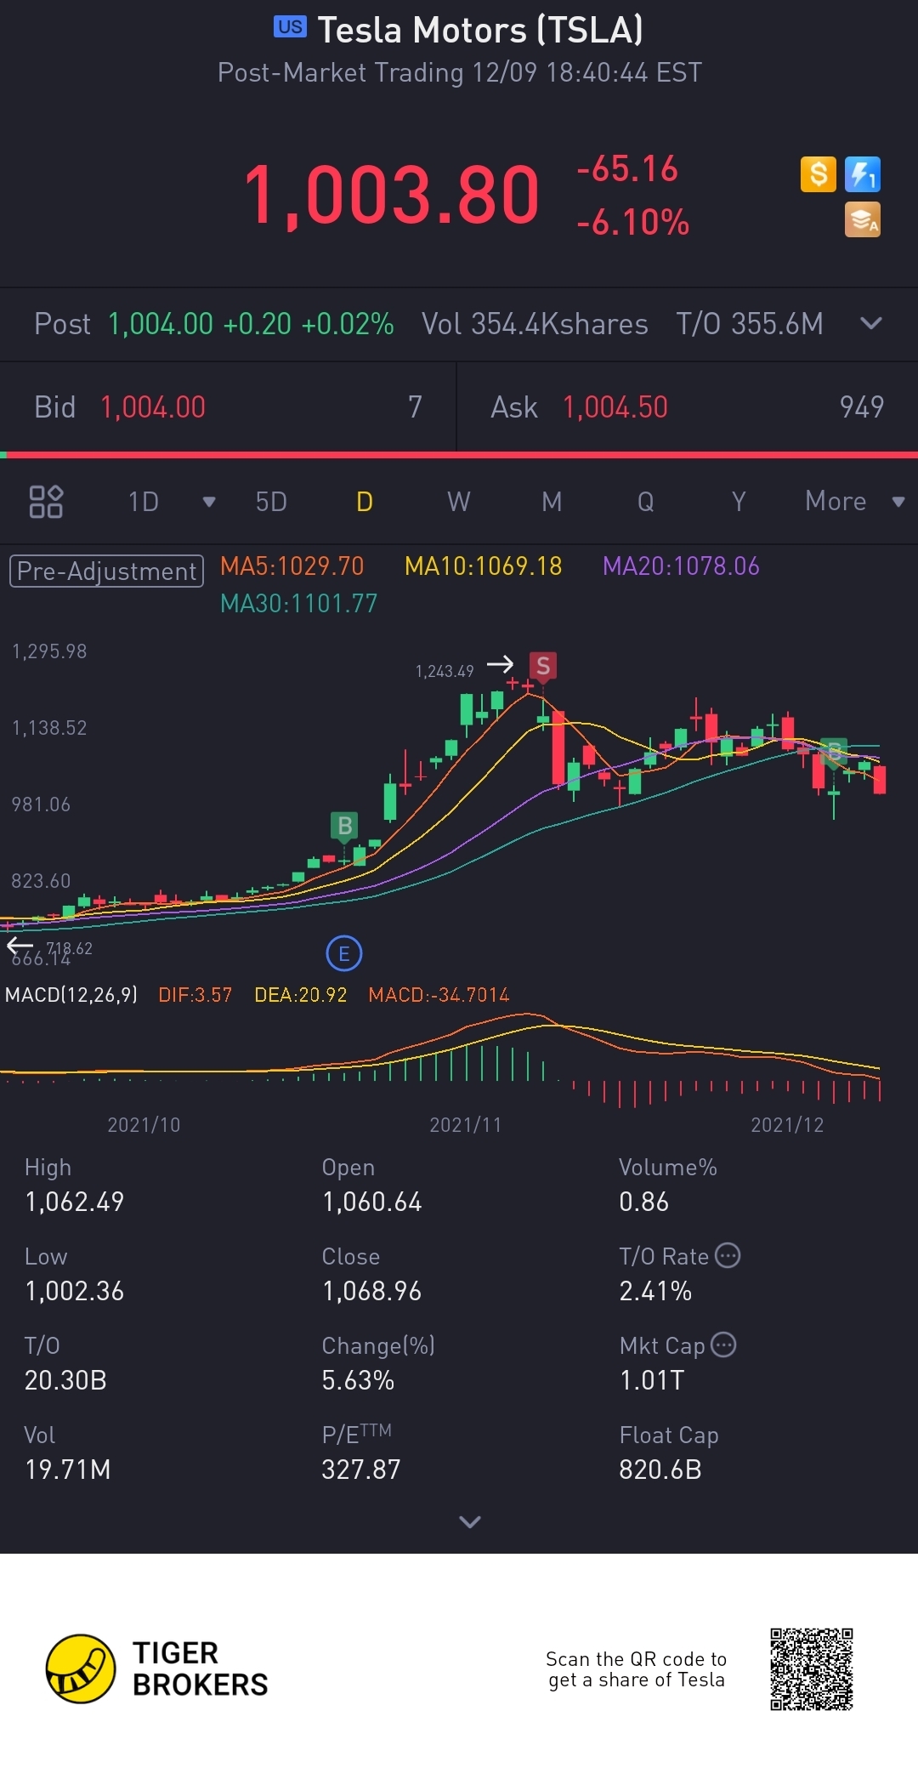Image resolution: width=918 pixels, height=1785 pixels.
Task: Tap the DEA:20.92 value
Action: (301, 995)
